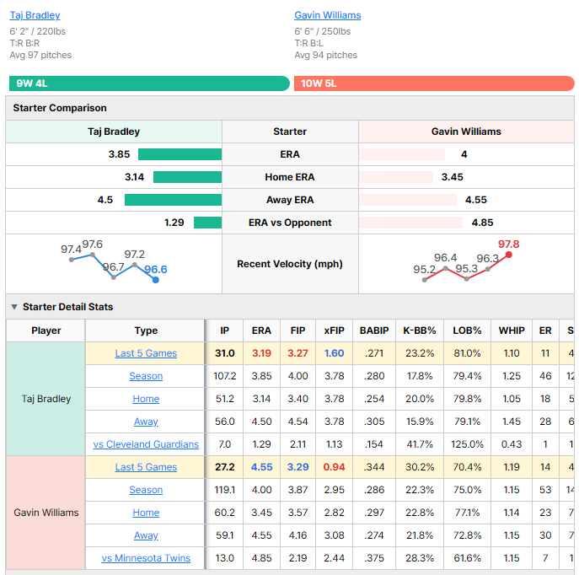Click the LOB% column header

[x=467, y=330]
